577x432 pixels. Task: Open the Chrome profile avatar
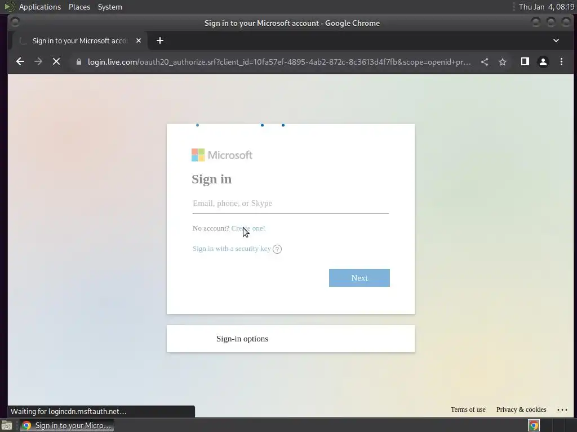click(543, 62)
